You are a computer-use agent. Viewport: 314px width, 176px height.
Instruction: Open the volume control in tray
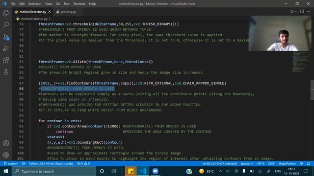[x=228, y=171]
